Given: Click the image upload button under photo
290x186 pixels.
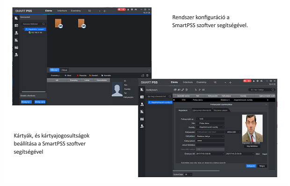Looking at the screenshot, I should (x=252, y=146).
